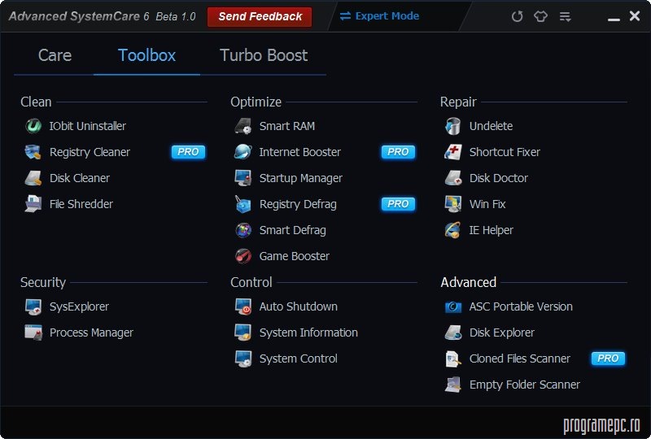This screenshot has width=651, height=439.
Task: Click the Auto Shutdown icon
Action: coord(242,306)
